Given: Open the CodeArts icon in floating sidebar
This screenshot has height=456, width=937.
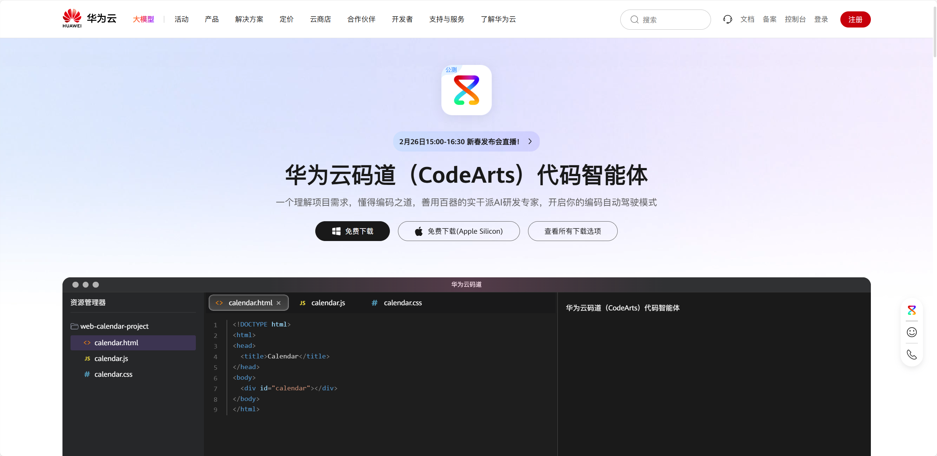Looking at the screenshot, I should pos(912,310).
